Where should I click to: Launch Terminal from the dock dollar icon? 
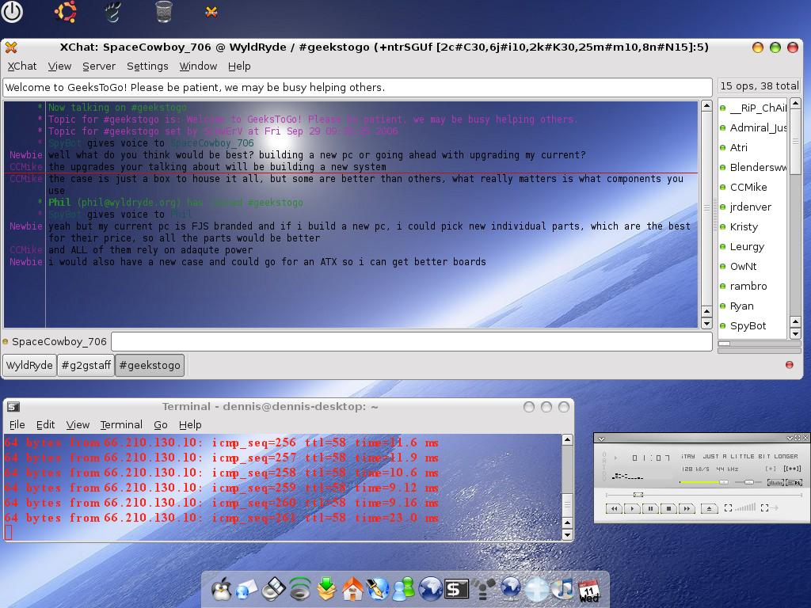pyautogui.click(x=457, y=590)
